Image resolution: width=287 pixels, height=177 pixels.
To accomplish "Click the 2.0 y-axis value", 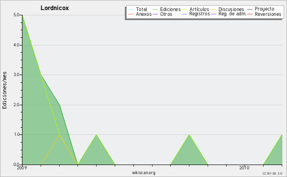I will (16, 105).
